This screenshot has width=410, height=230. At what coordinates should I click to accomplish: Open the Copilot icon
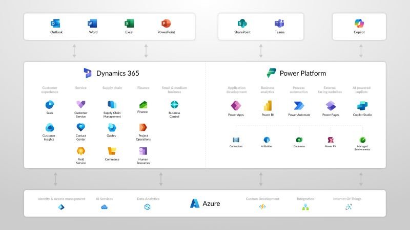pyautogui.click(x=359, y=24)
